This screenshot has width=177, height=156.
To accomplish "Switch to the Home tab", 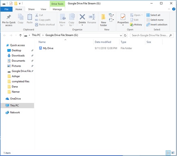I will click(x=19, y=9).
